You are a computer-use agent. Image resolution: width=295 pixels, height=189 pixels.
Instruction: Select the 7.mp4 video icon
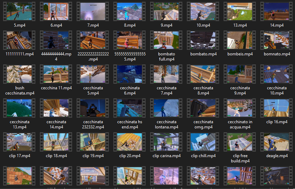coord(93,11)
